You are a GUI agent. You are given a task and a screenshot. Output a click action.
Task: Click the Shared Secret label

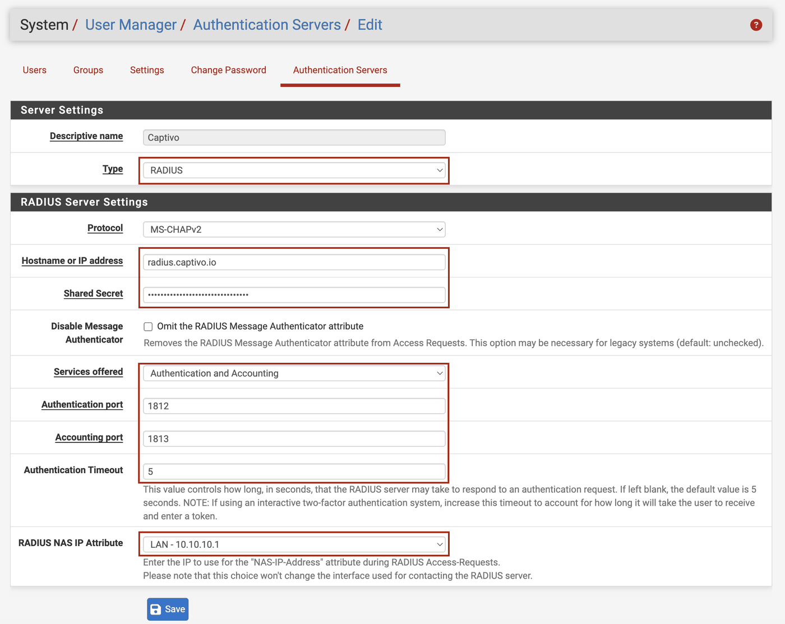(x=94, y=293)
